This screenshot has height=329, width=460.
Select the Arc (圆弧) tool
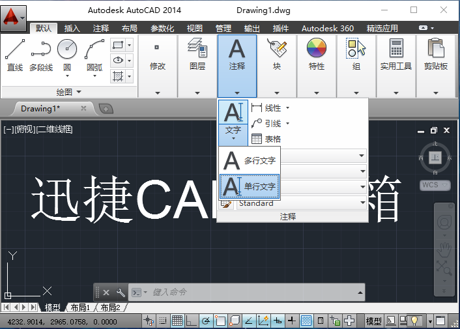(94, 55)
